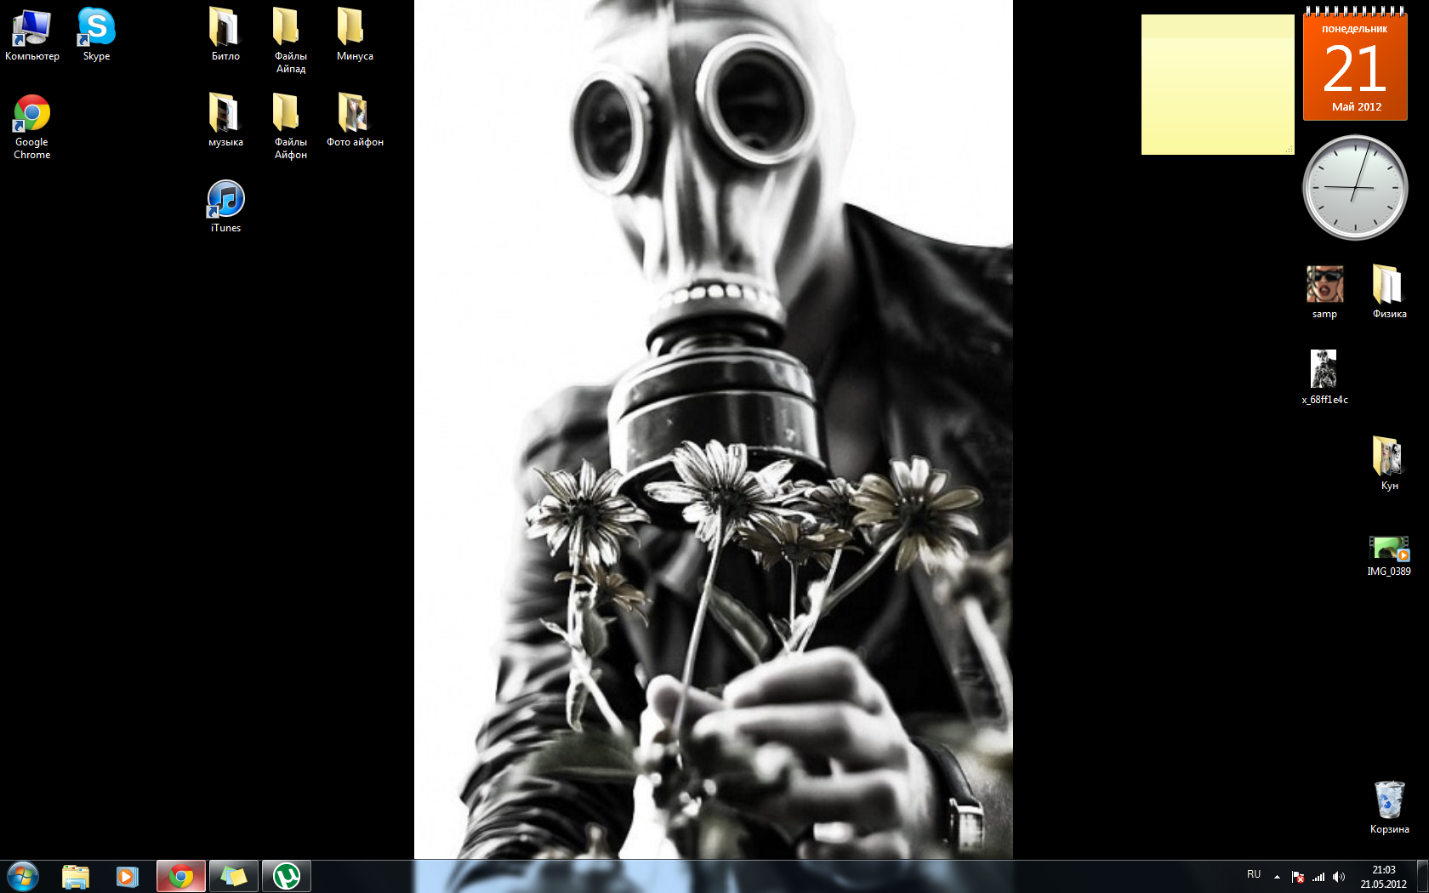Viewport: 1429px width, 893px height.
Task: Open Windows Explorer from the taskbar
Action: [76, 876]
